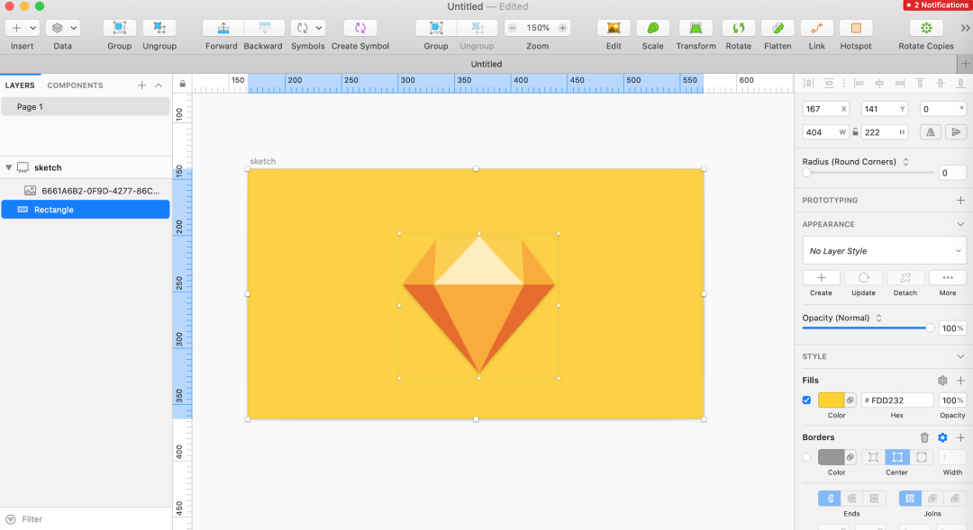The height and width of the screenshot is (530, 973).
Task: Zoom out with the minus button
Action: (x=513, y=28)
